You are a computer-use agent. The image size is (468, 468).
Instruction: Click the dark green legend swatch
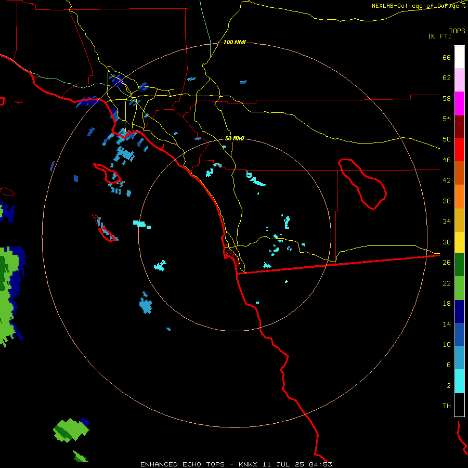click(x=459, y=265)
